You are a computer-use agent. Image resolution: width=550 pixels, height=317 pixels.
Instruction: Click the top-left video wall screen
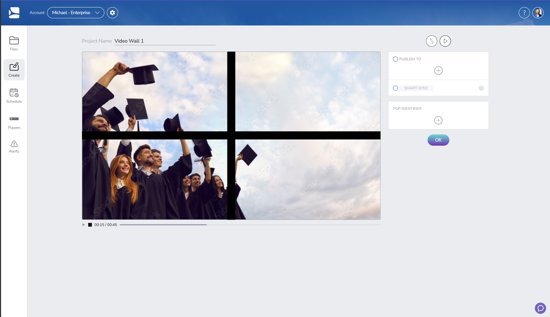coord(155,92)
